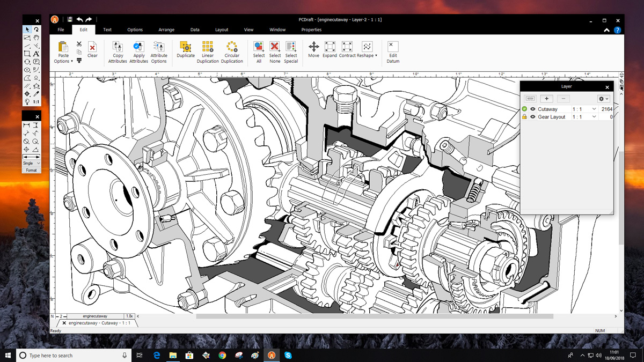Click the add layer plus button

(x=547, y=98)
